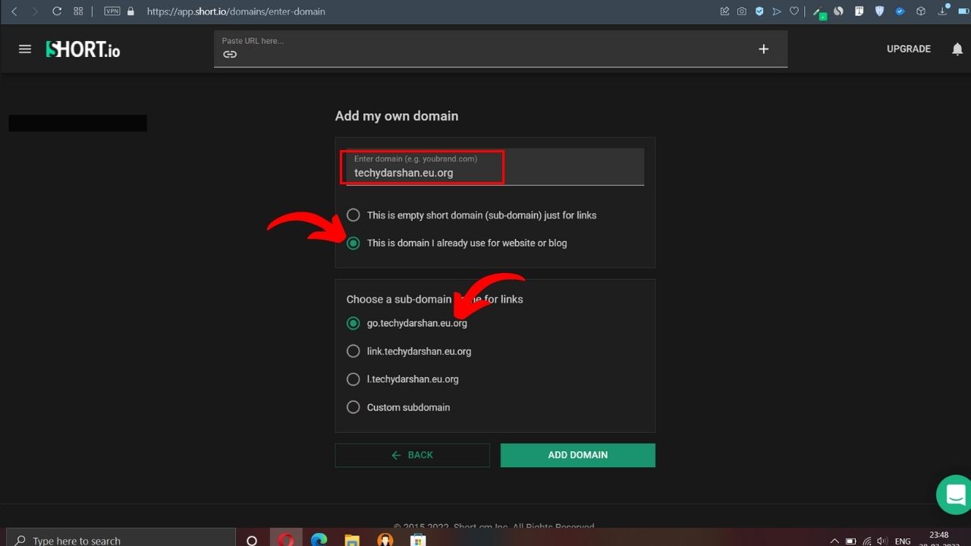This screenshot has height=546, width=971.
Task: Click the 23:48 clock in the taskbar
Action: 939,535
